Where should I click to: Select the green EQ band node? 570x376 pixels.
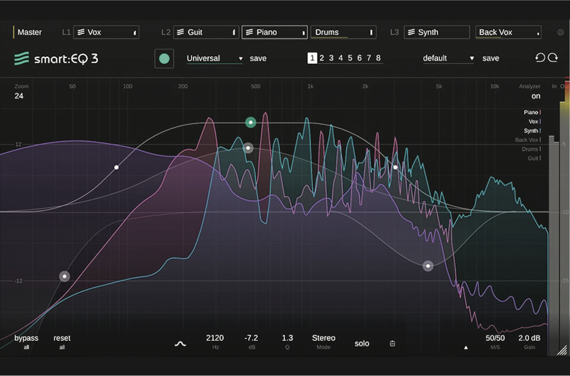point(250,122)
